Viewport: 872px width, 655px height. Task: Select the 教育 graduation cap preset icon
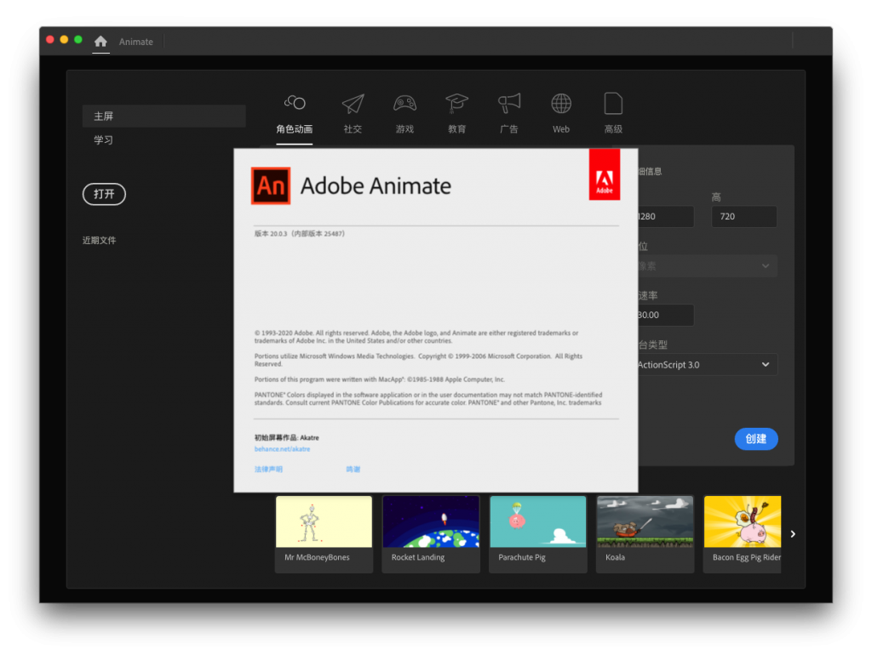pyautogui.click(x=456, y=103)
